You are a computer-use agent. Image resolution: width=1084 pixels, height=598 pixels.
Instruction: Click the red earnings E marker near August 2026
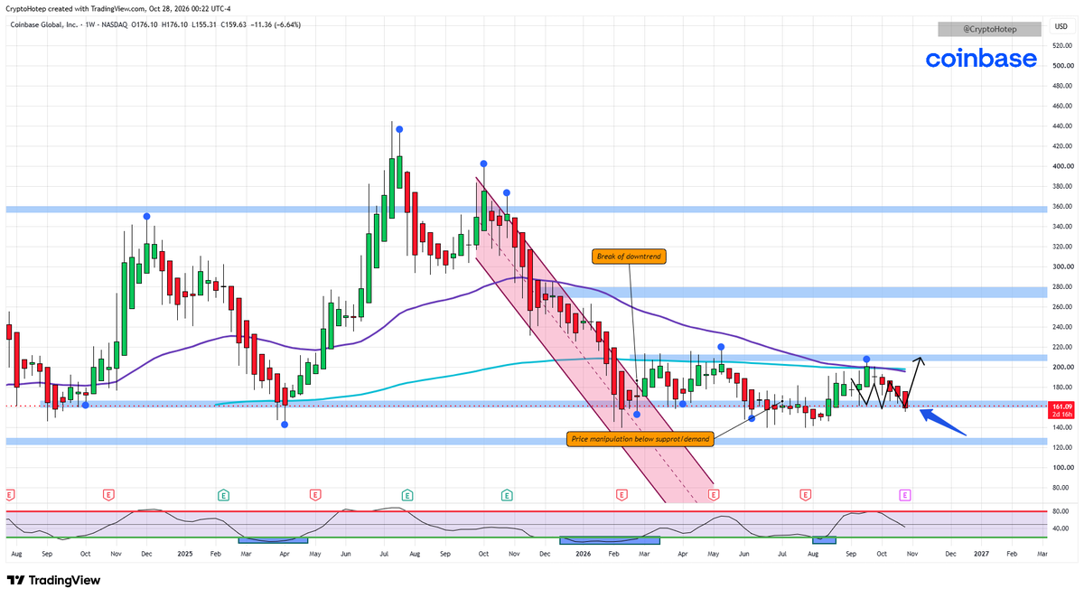point(806,495)
